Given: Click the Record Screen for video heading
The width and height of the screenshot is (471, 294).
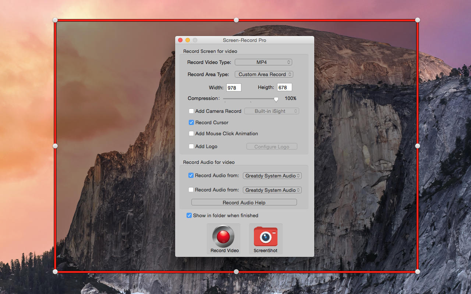Looking at the screenshot, I should [x=210, y=51].
